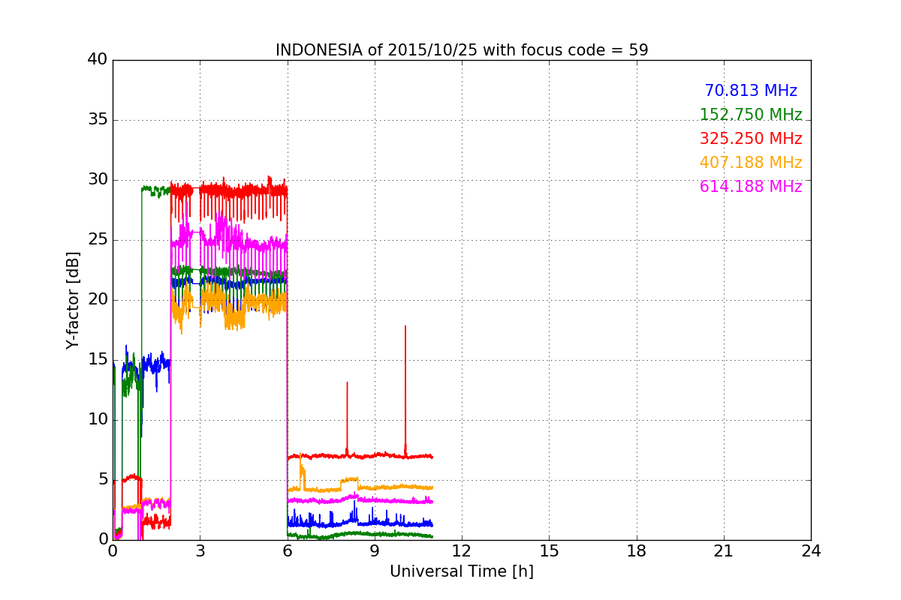Click the x-axis tick label 18

pyautogui.click(x=637, y=550)
